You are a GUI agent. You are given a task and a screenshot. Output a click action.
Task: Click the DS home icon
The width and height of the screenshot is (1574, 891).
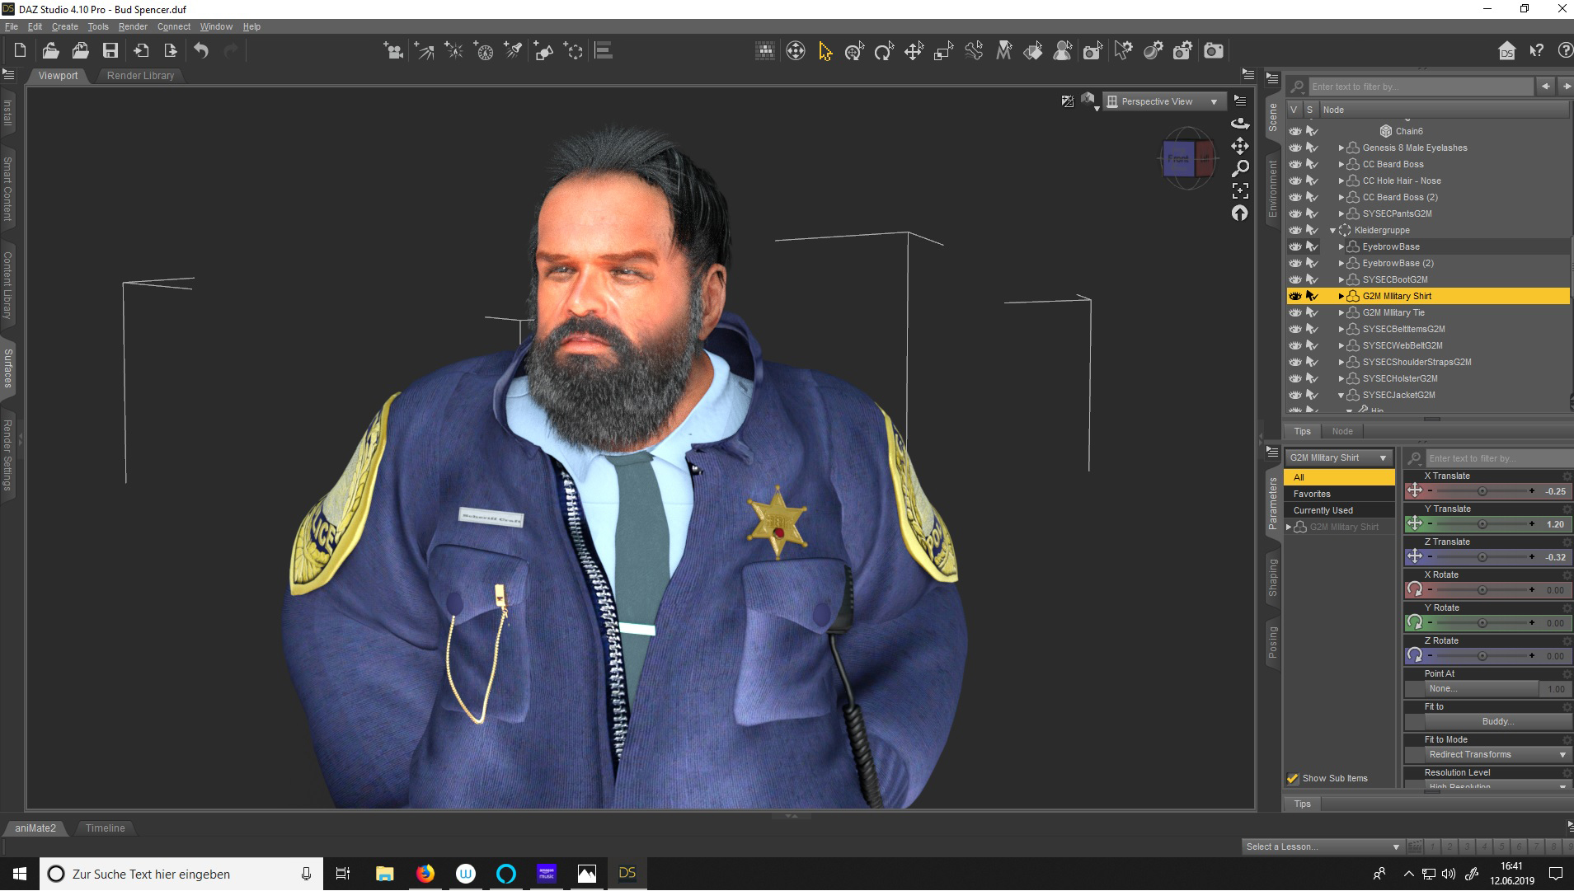[1506, 51]
